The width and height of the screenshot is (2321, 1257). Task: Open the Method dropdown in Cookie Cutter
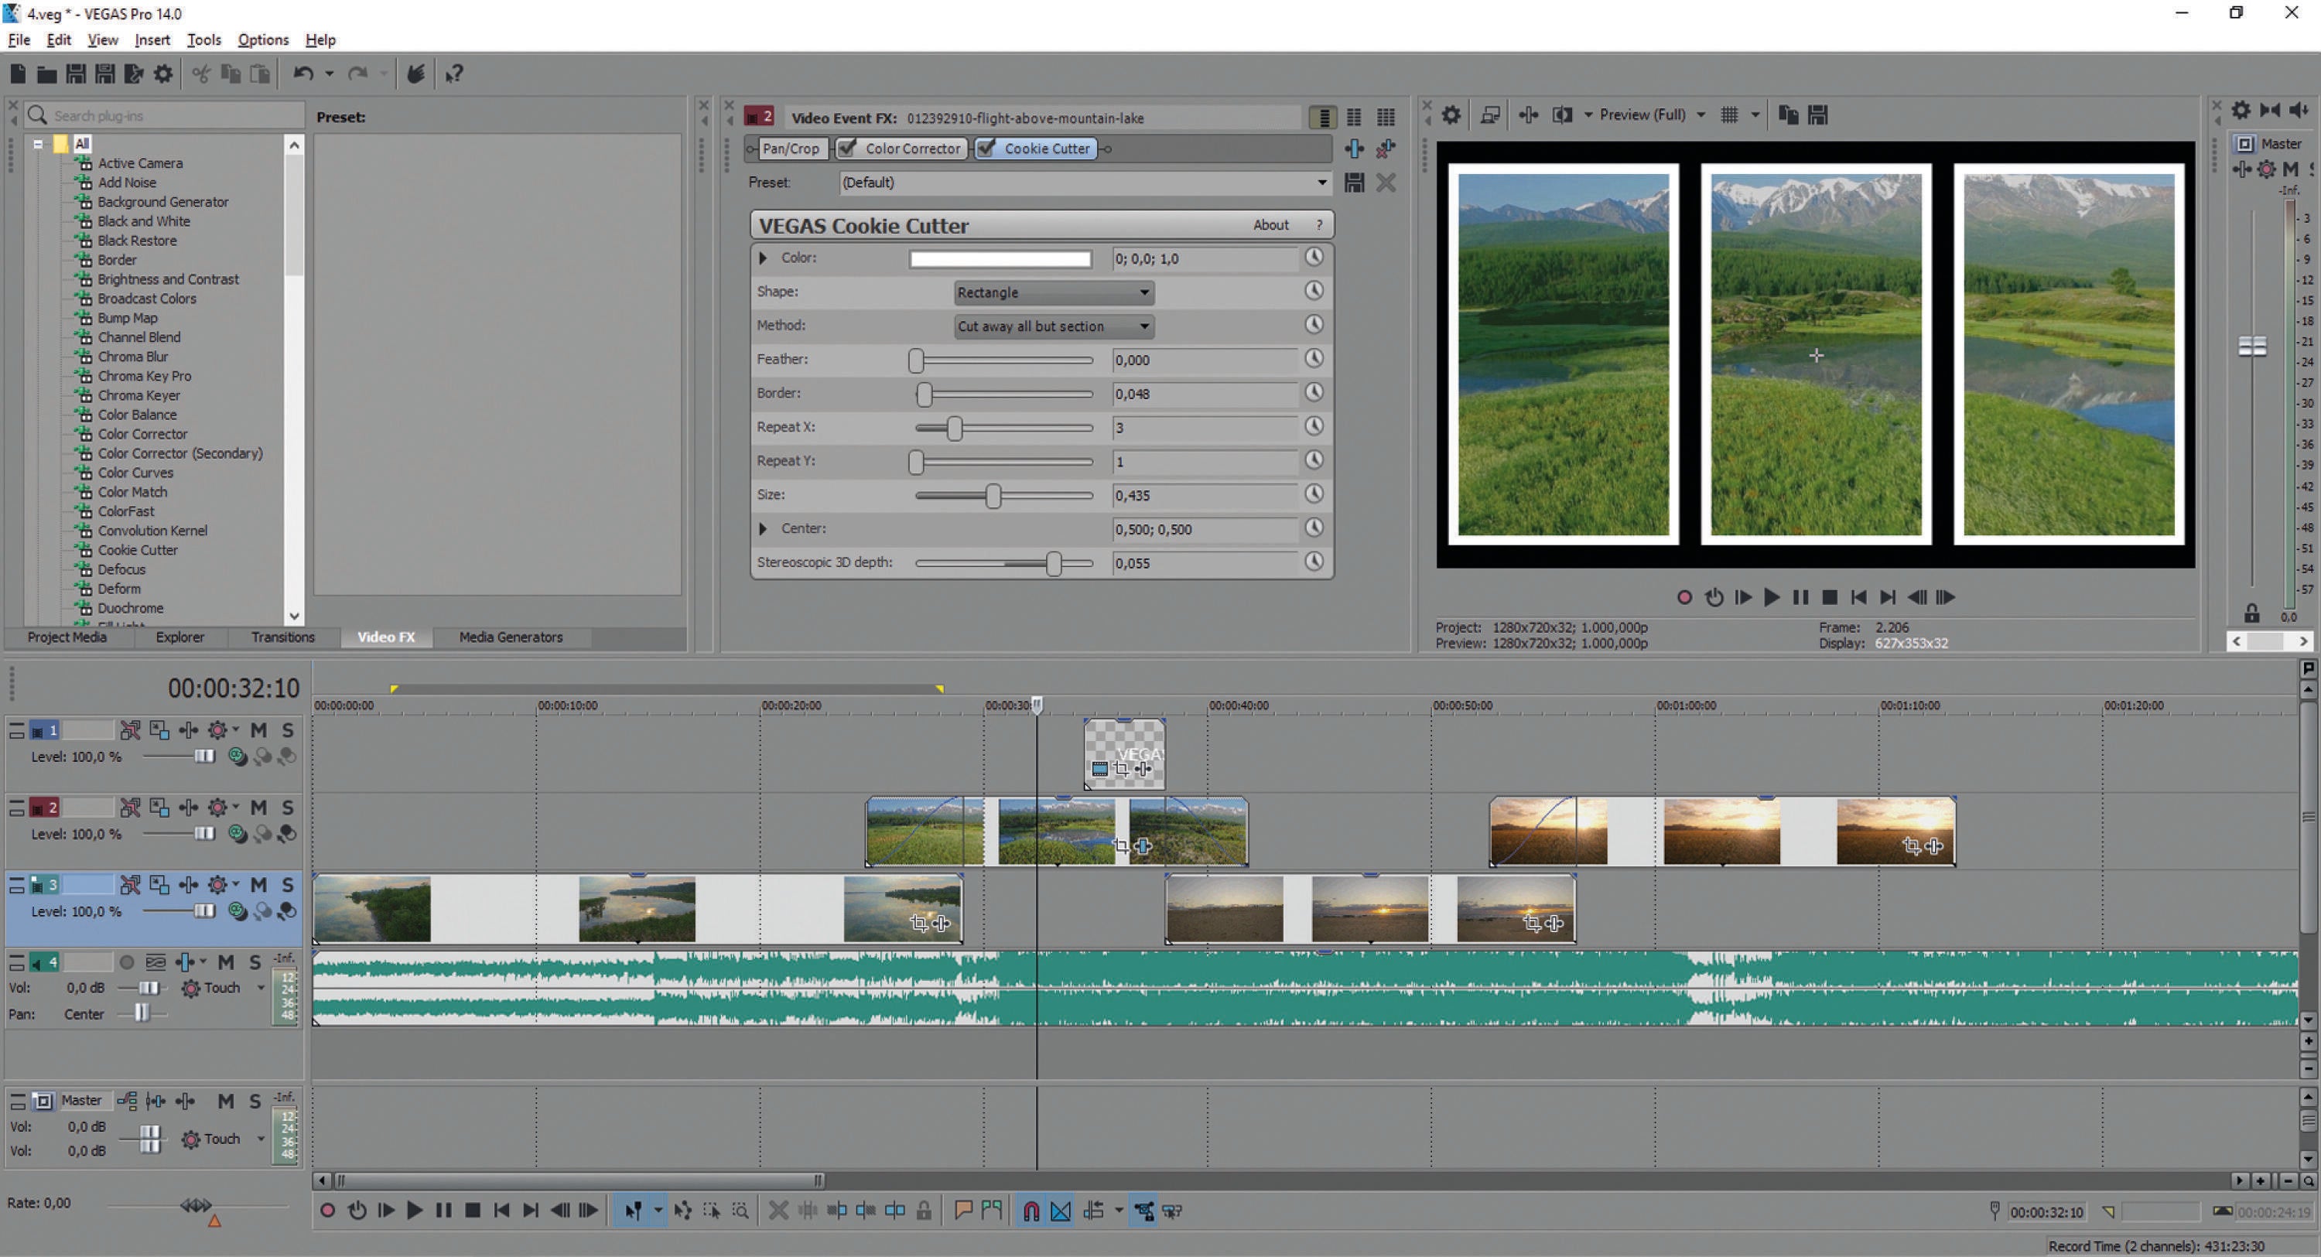(1052, 326)
